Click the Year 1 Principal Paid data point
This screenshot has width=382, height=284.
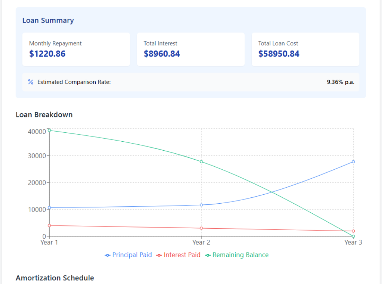click(50, 208)
